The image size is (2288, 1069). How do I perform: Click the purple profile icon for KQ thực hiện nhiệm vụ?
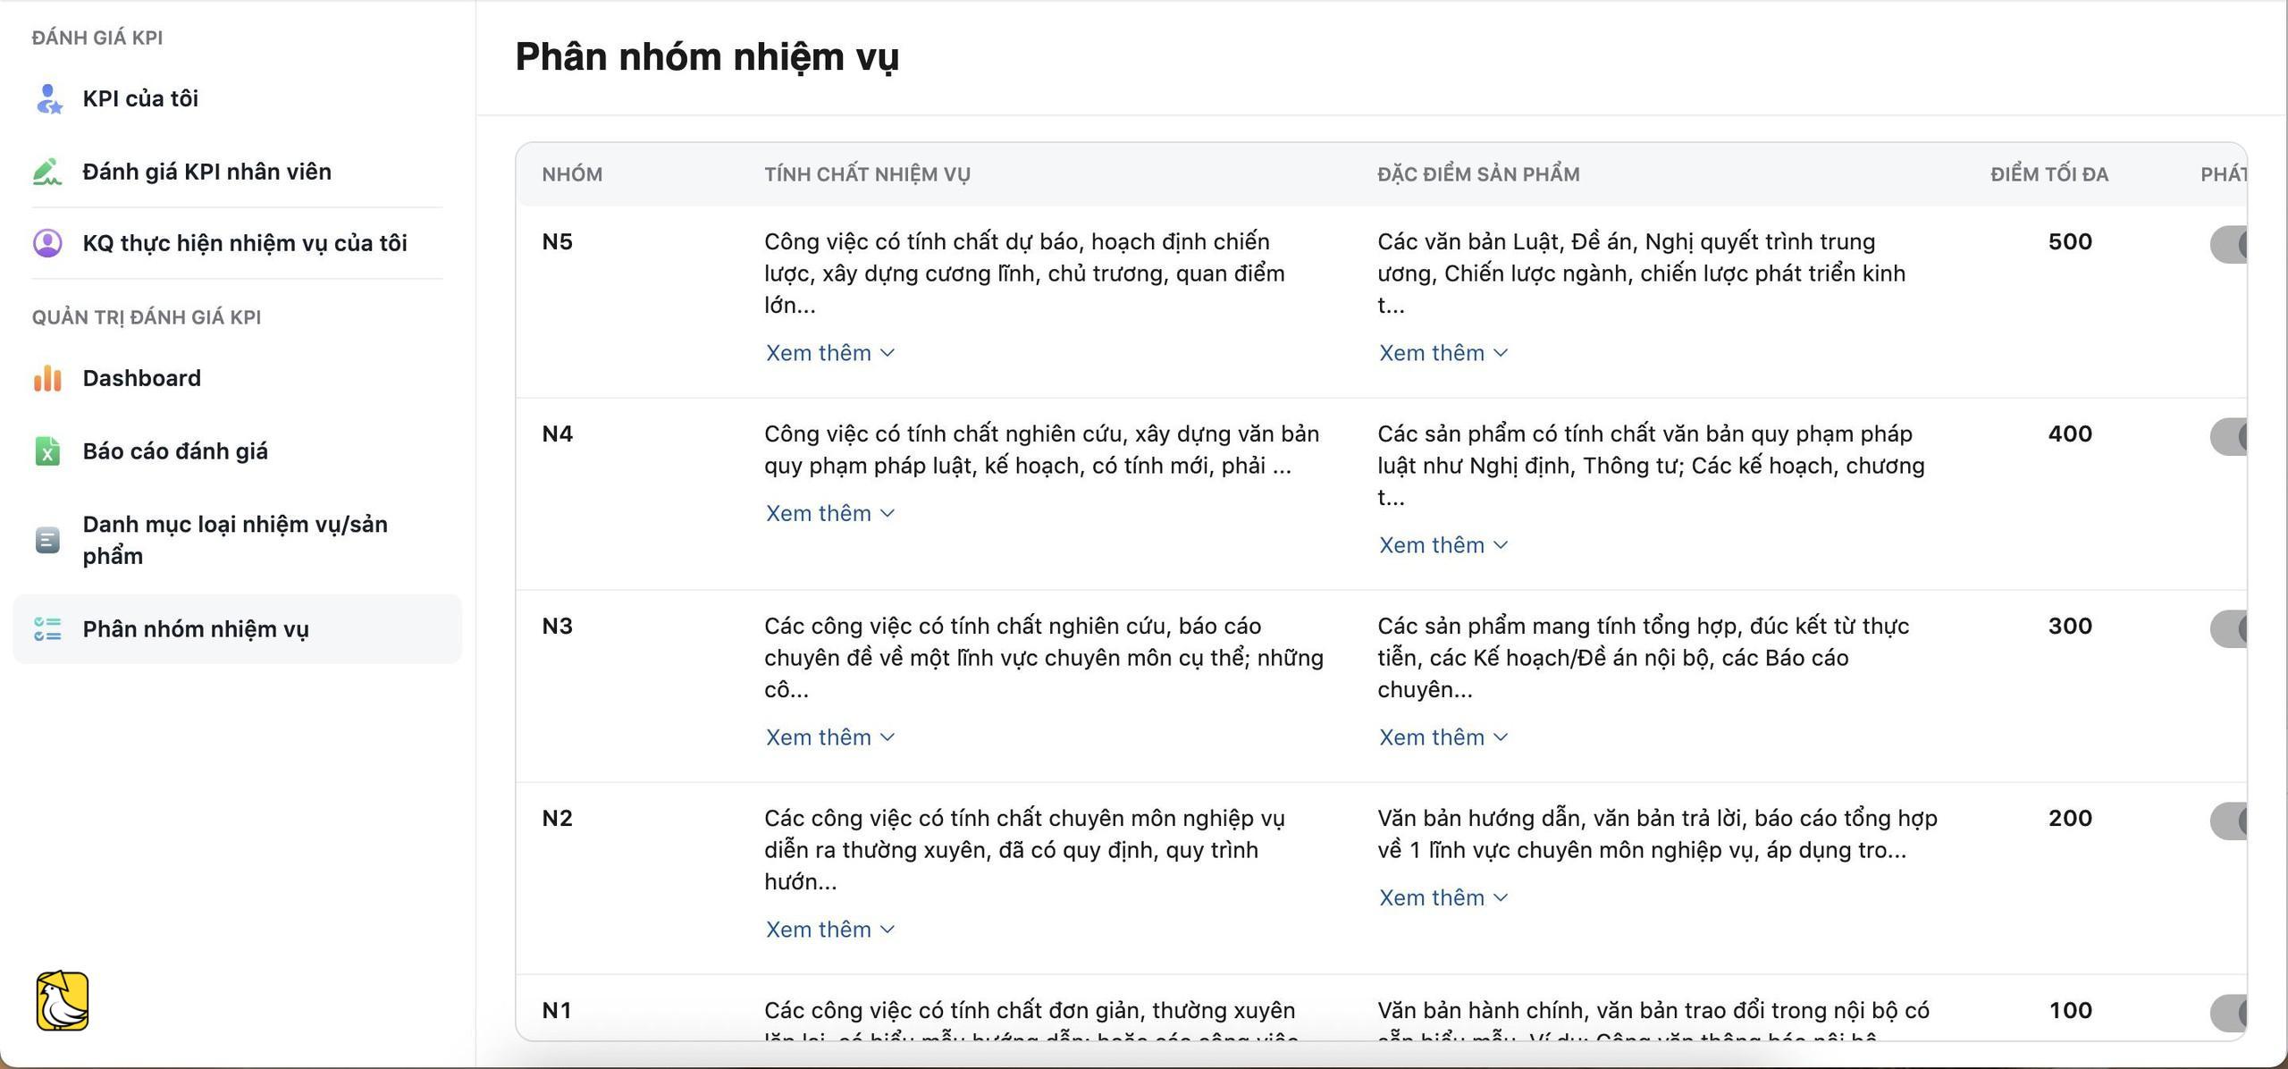pos(48,243)
